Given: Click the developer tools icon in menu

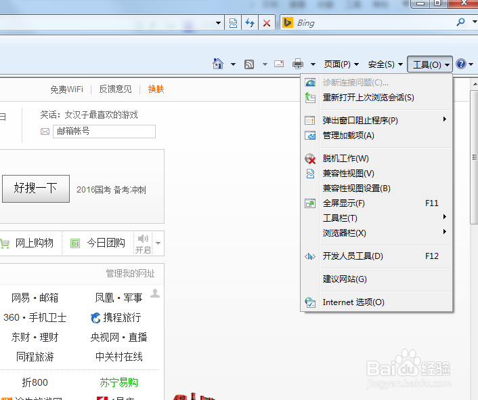Looking at the screenshot, I should 310,256.
